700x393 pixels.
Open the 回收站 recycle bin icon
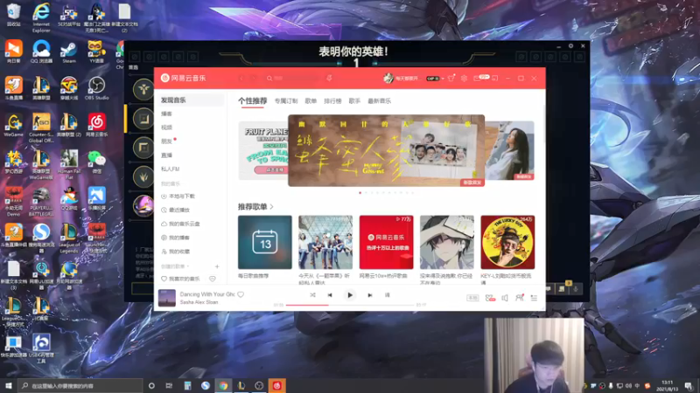(x=14, y=14)
